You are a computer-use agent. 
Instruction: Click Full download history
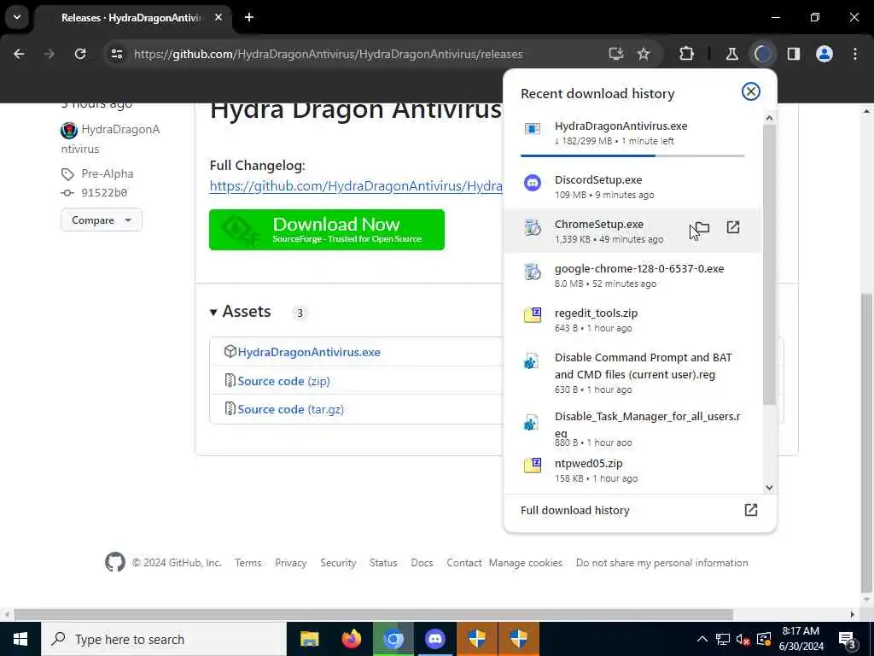click(574, 511)
